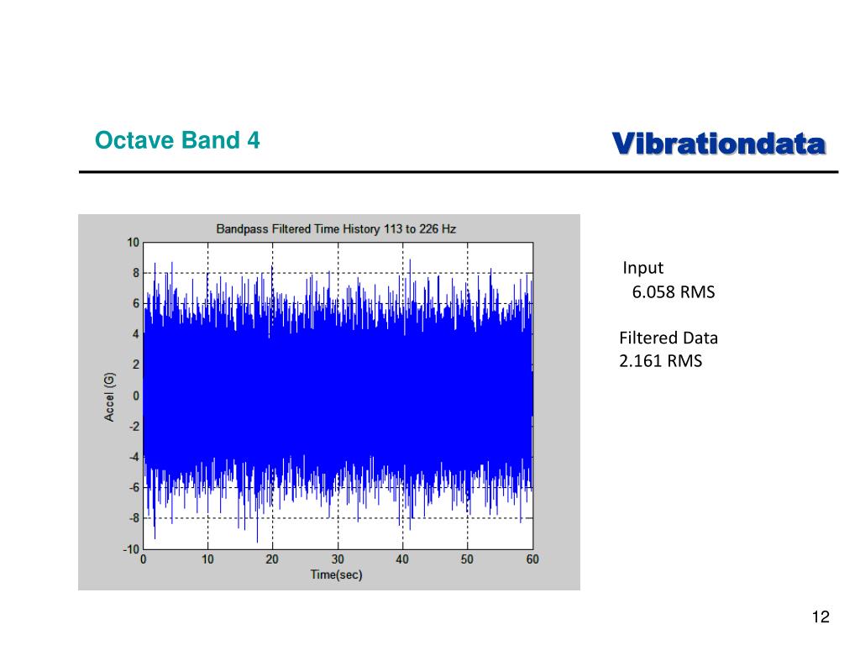Screen dimensions: 860x645
Task: Click the y-axis tick label 8
Action: (x=136, y=273)
